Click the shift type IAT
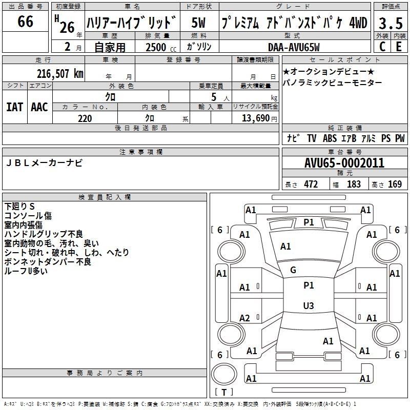410x410 pixels. pos(15,107)
